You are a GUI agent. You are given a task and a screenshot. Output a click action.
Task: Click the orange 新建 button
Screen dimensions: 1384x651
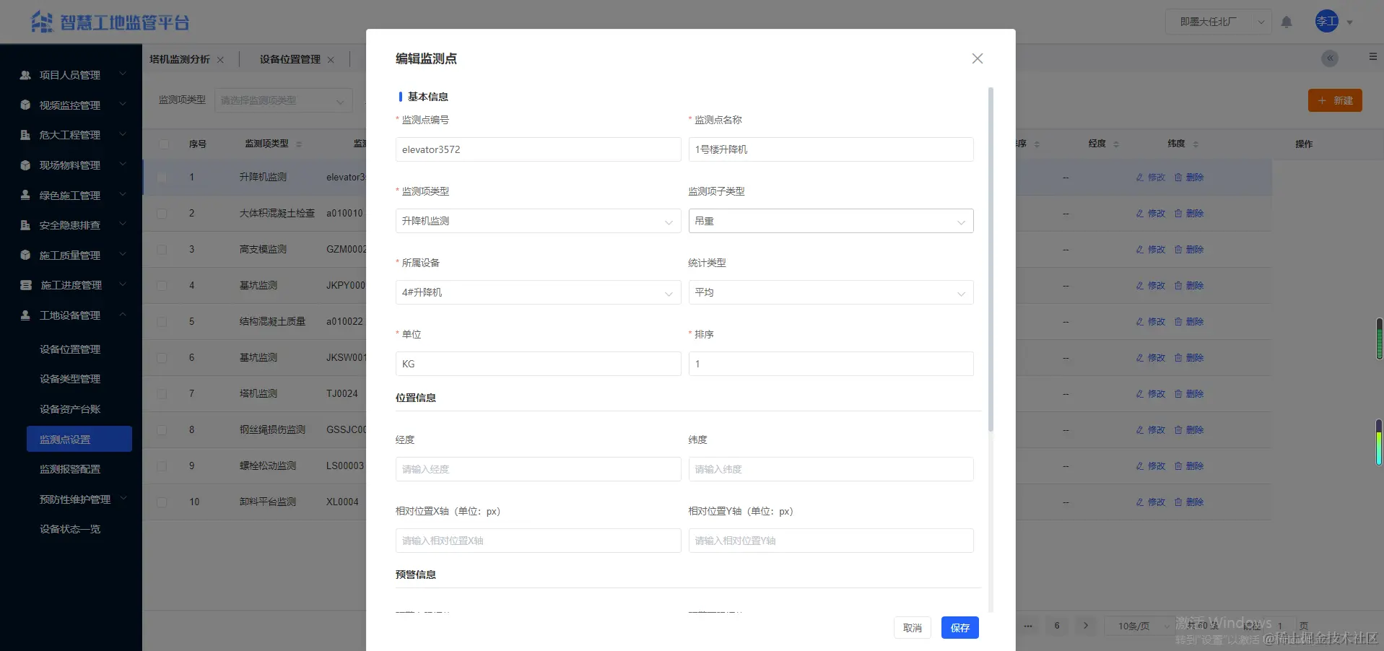pos(1334,100)
